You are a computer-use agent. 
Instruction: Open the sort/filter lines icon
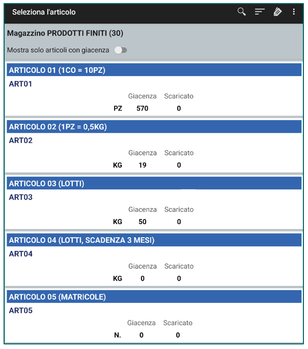pos(260,12)
